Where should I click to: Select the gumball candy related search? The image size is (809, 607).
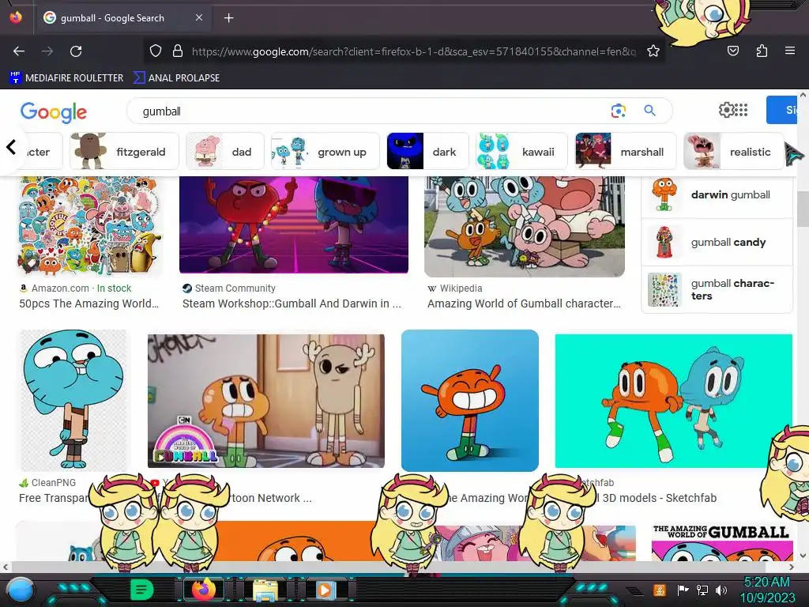pyautogui.click(x=717, y=242)
